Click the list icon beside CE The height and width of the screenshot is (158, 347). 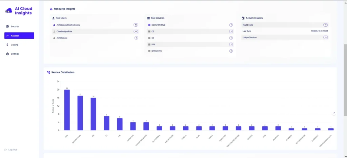pyautogui.click(x=149, y=31)
